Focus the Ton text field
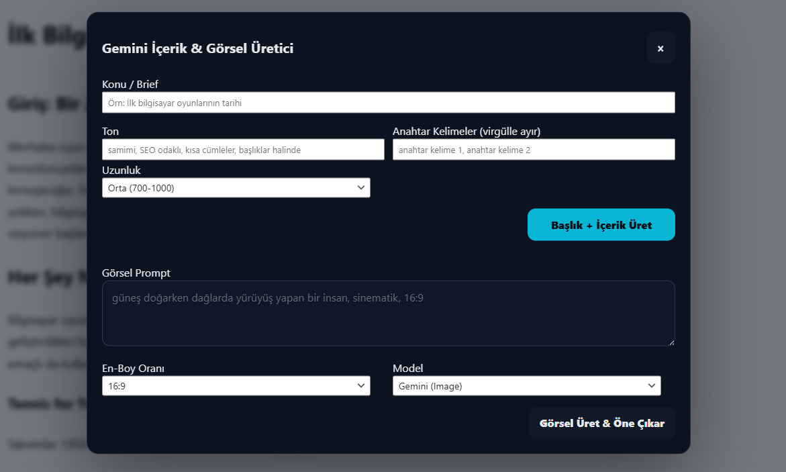 tap(243, 150)
